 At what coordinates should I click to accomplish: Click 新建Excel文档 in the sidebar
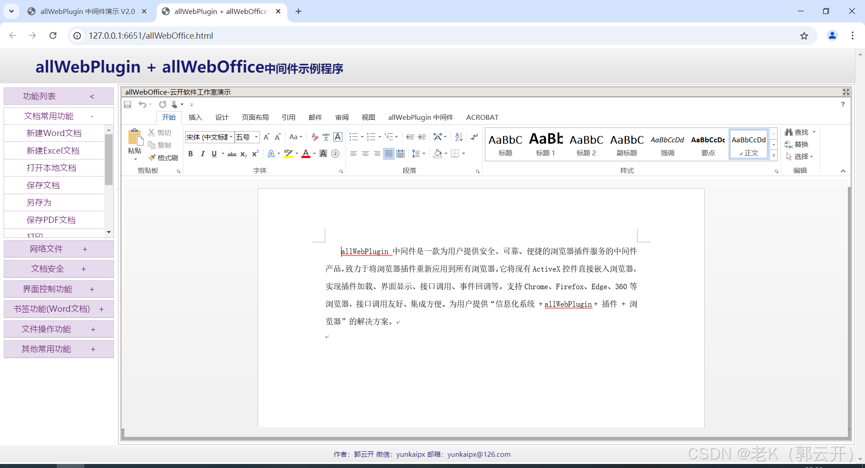click(x=54, y=150)
